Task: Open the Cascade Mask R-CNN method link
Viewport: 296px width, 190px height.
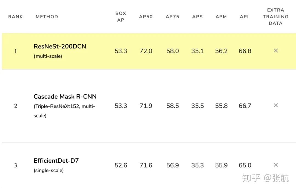Action: tap(65, 97)
